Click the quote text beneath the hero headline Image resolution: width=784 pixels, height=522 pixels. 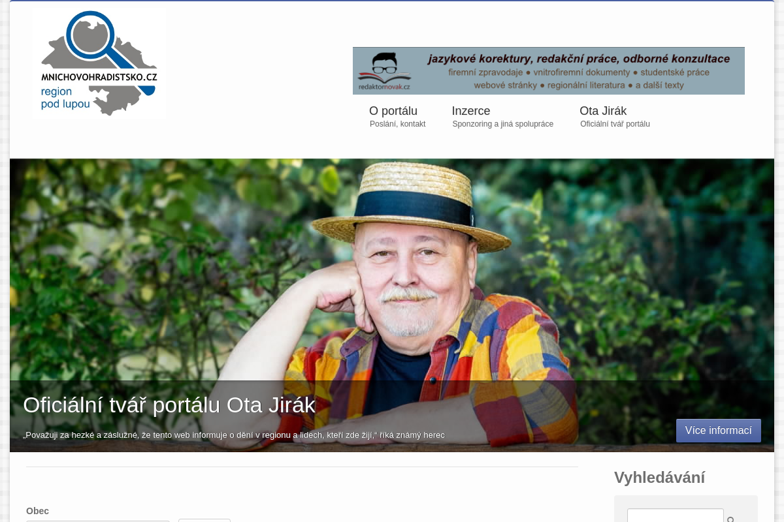pyautogui.click(x=234, y=435)
